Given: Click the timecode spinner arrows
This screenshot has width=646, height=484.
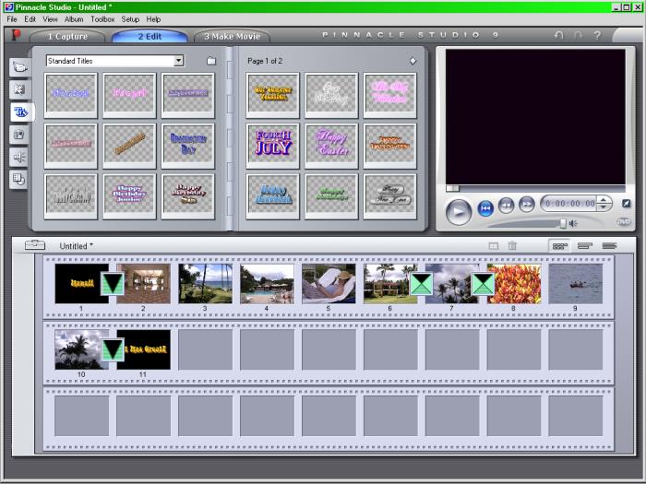Looking at the screenshot, I should [x=604, y=203].
